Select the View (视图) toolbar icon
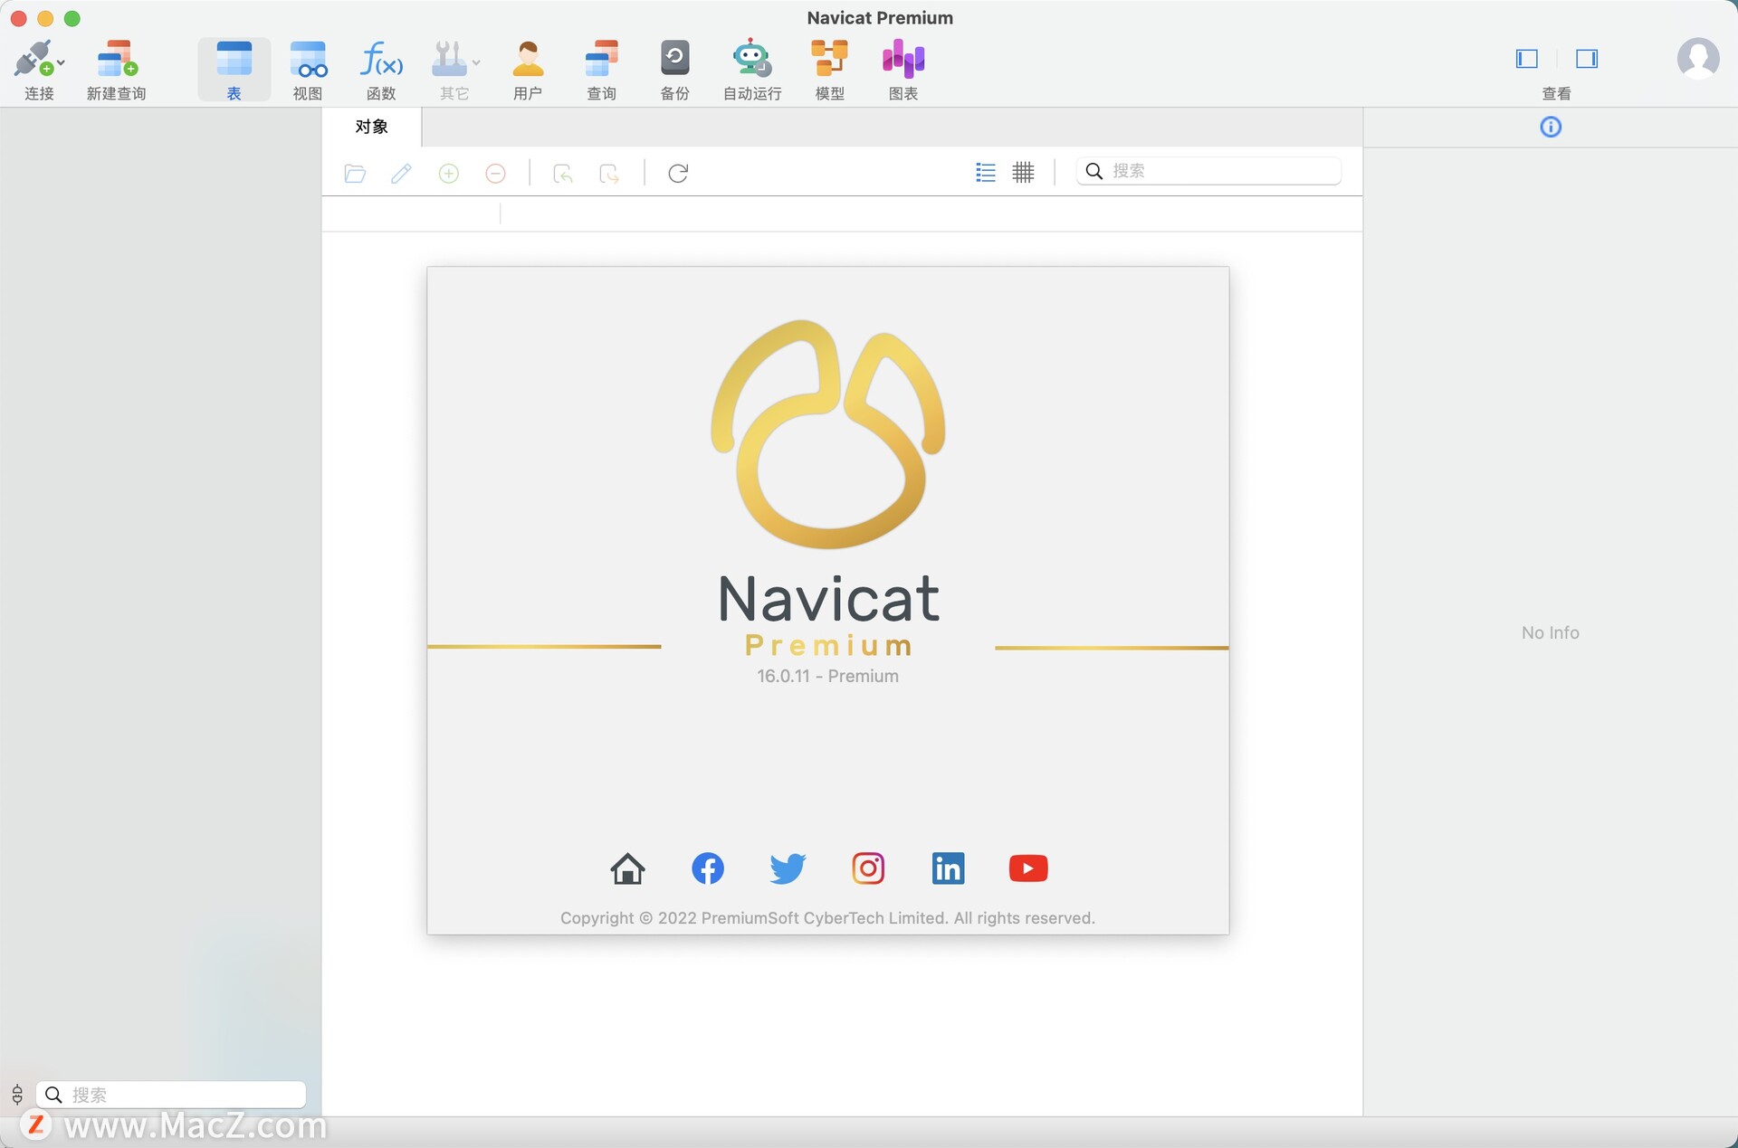This screenshot has height=1148, width=1738. tap(308, 60)
